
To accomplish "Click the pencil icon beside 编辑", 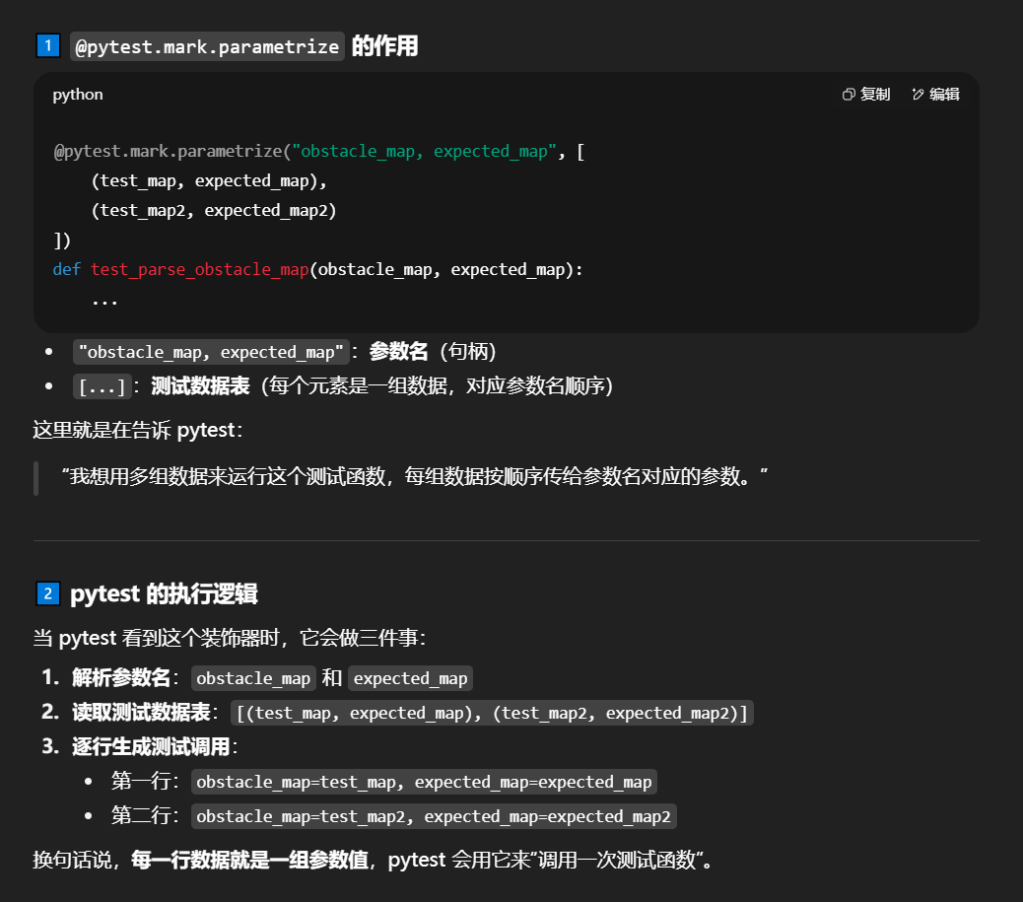I will pyautogui.click(x=918, y=95).
